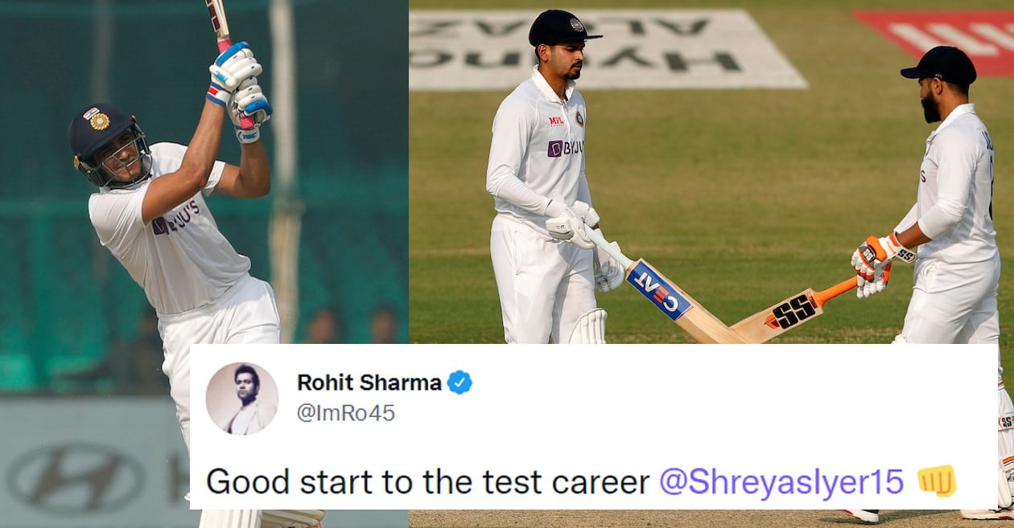
Task: Click the BCCI crest on the helmet
Action: [x=99, y=121]
